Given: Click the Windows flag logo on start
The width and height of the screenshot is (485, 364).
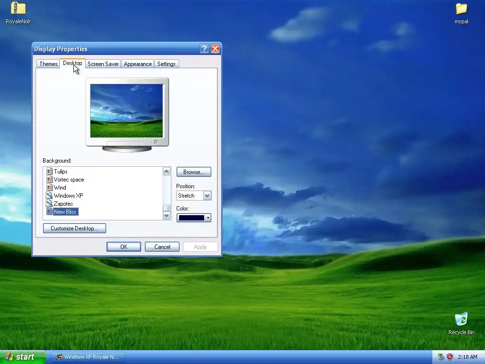Looking at the screenshot, I should point(9,357).
